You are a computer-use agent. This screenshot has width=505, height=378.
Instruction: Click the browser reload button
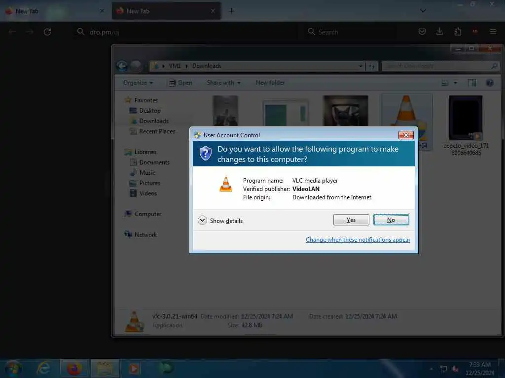[47, 32]
